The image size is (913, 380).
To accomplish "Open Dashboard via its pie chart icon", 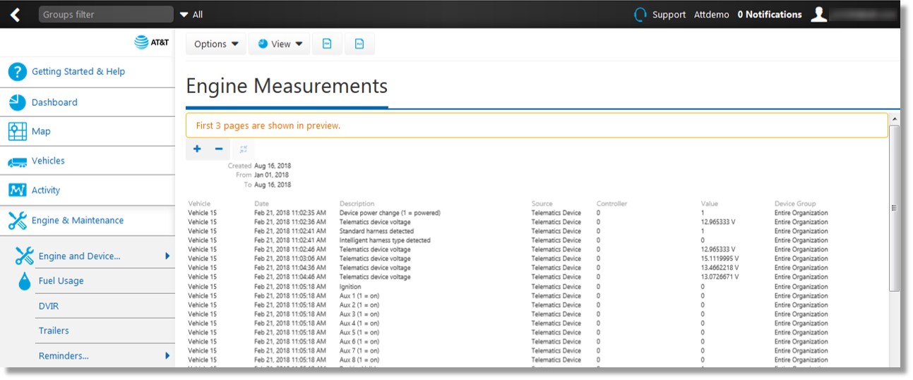I will coord(17,102).
